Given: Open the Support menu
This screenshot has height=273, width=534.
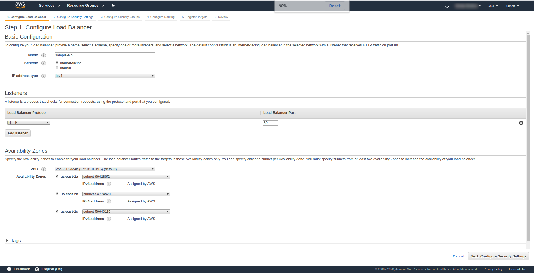Looking at the screenshot, I should coord(512,6).
